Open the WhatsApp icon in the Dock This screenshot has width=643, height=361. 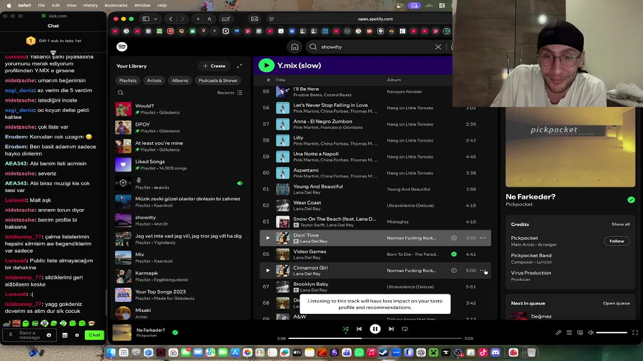(359, 352)
